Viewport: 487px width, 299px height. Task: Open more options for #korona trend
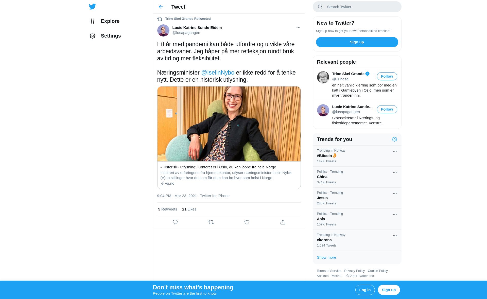(x=395, y=235)
